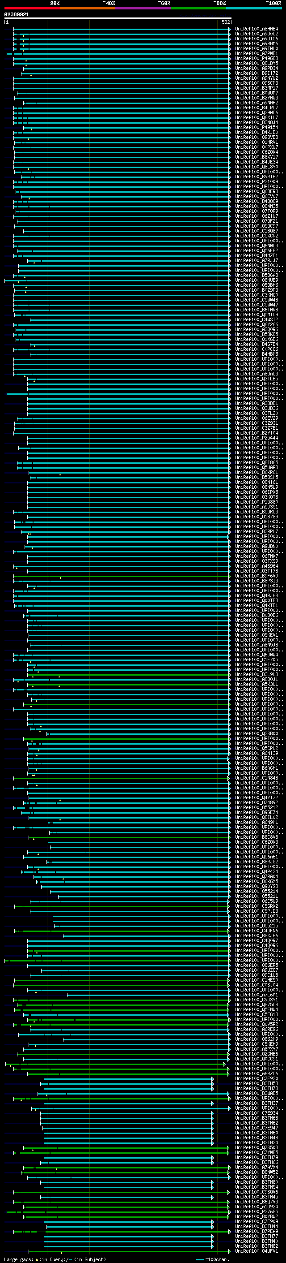
Task: Click the label UniRef100_A2BDB1
Action: [256, 403]
